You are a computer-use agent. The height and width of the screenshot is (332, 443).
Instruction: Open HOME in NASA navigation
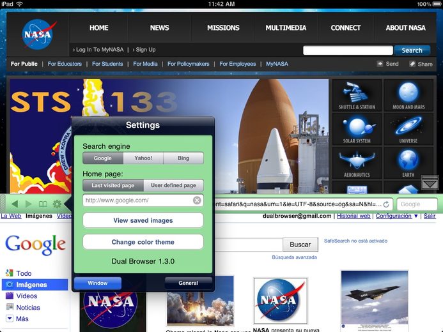pos(99,27)
